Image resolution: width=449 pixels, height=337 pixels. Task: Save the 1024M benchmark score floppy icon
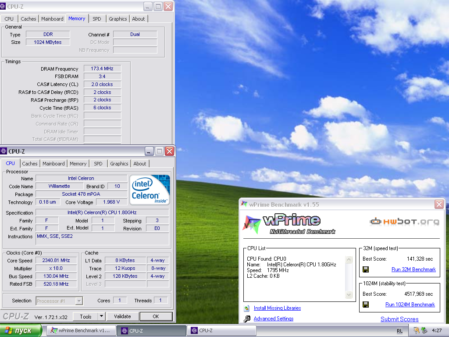(366, 305)
